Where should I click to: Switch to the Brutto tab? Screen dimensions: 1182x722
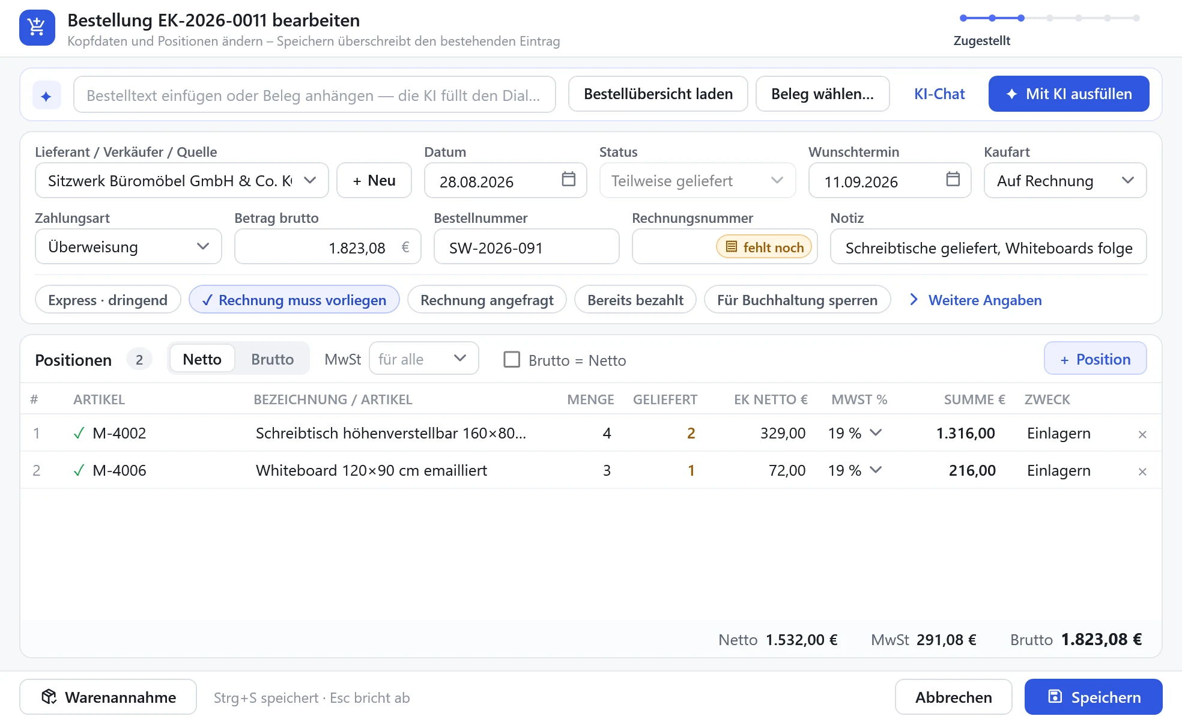(272, 359)
